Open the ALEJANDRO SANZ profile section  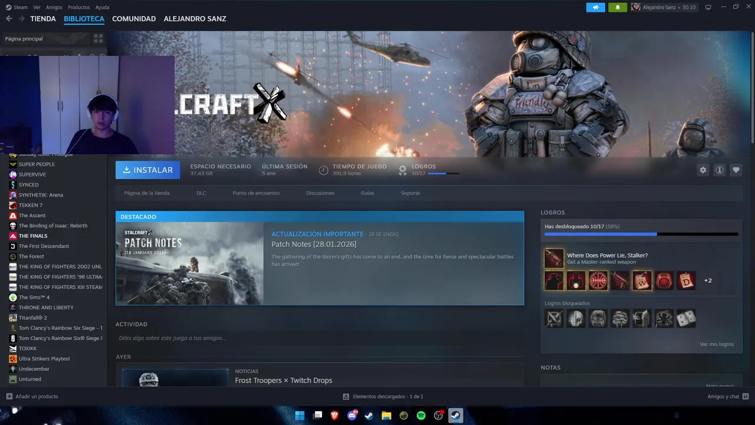click(x=195, y=19)
